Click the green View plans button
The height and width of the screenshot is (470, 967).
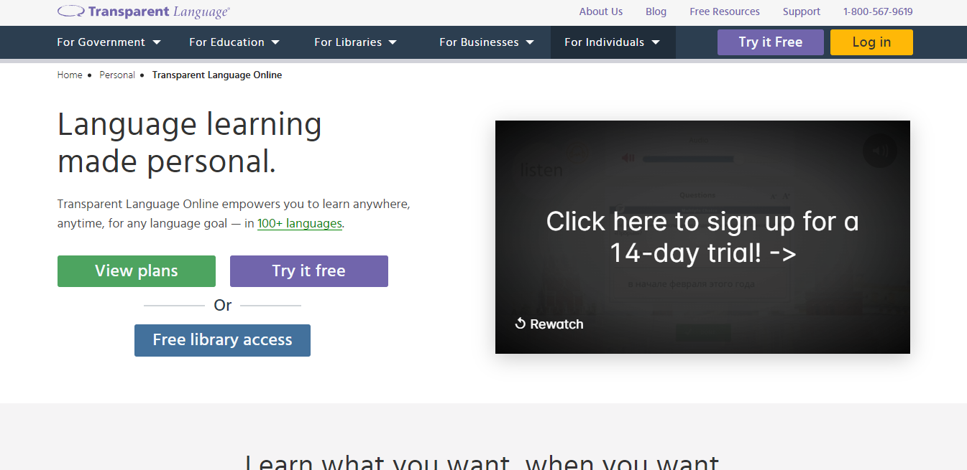click(x=137, y=271)
